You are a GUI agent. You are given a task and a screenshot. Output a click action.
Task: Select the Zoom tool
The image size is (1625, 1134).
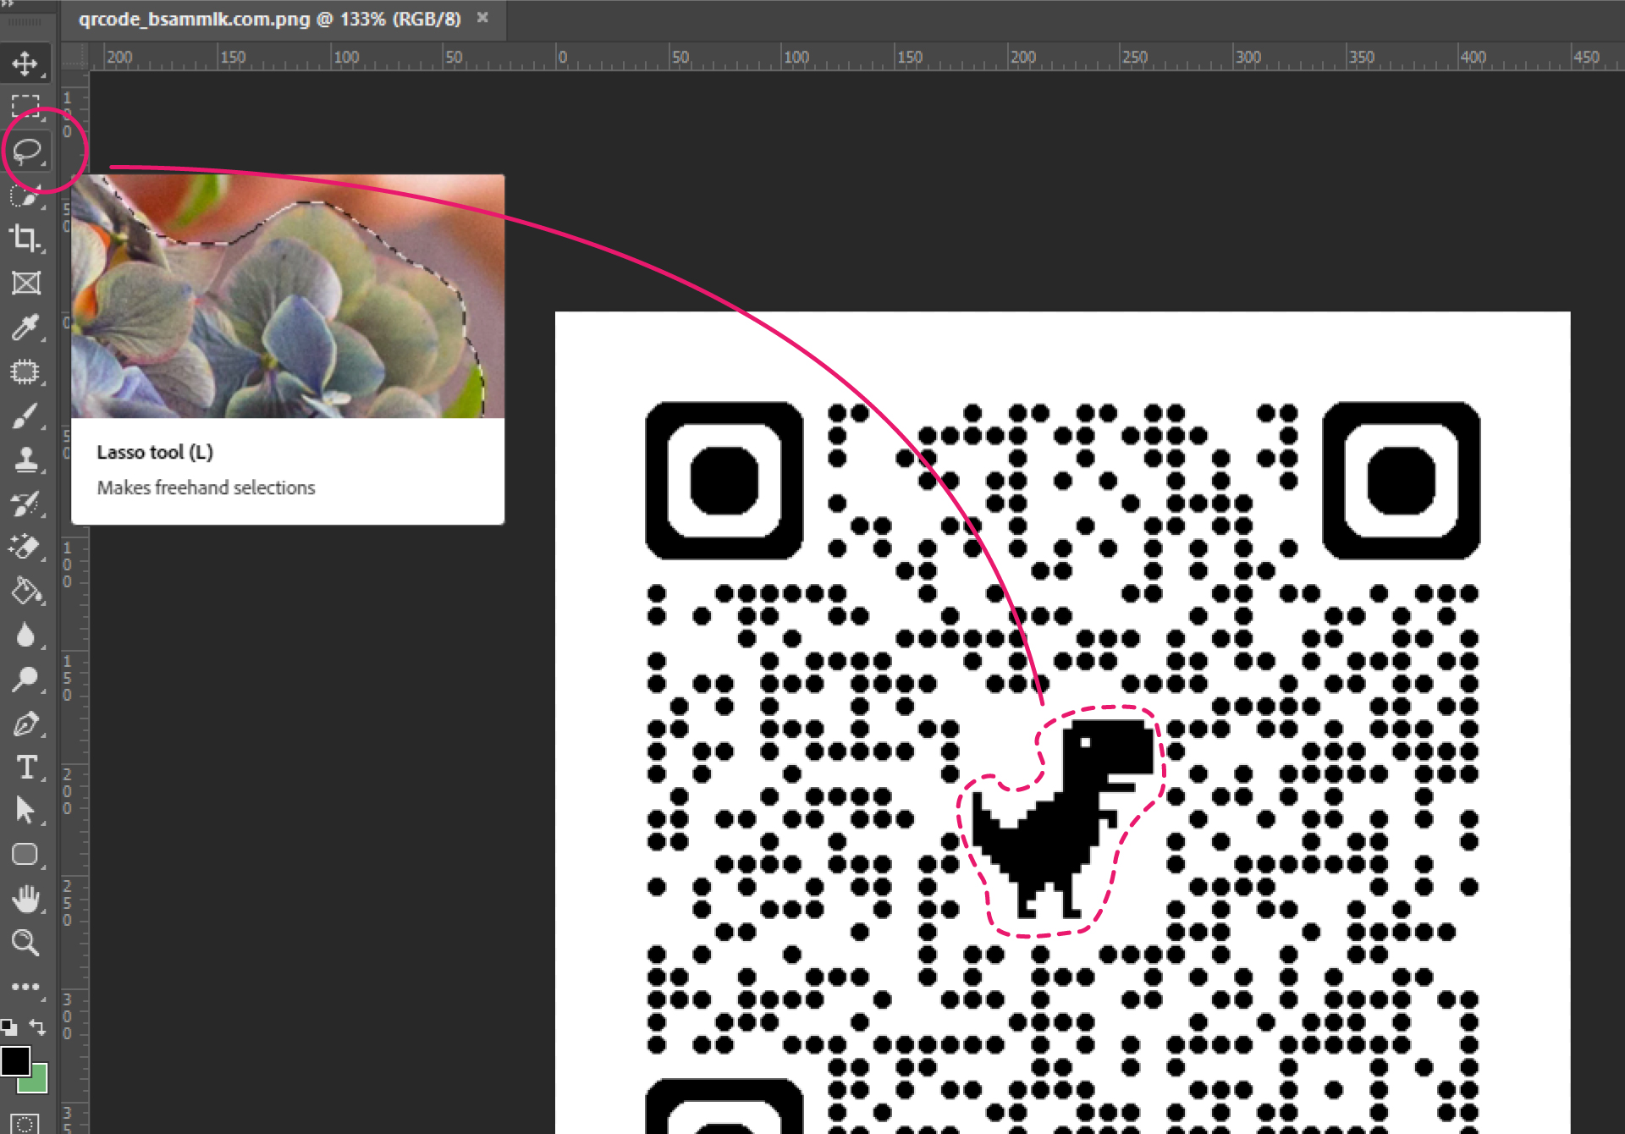click(25, 943)
